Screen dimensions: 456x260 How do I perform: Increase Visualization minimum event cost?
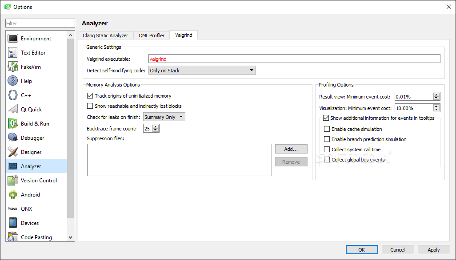[x=436, y=106]
